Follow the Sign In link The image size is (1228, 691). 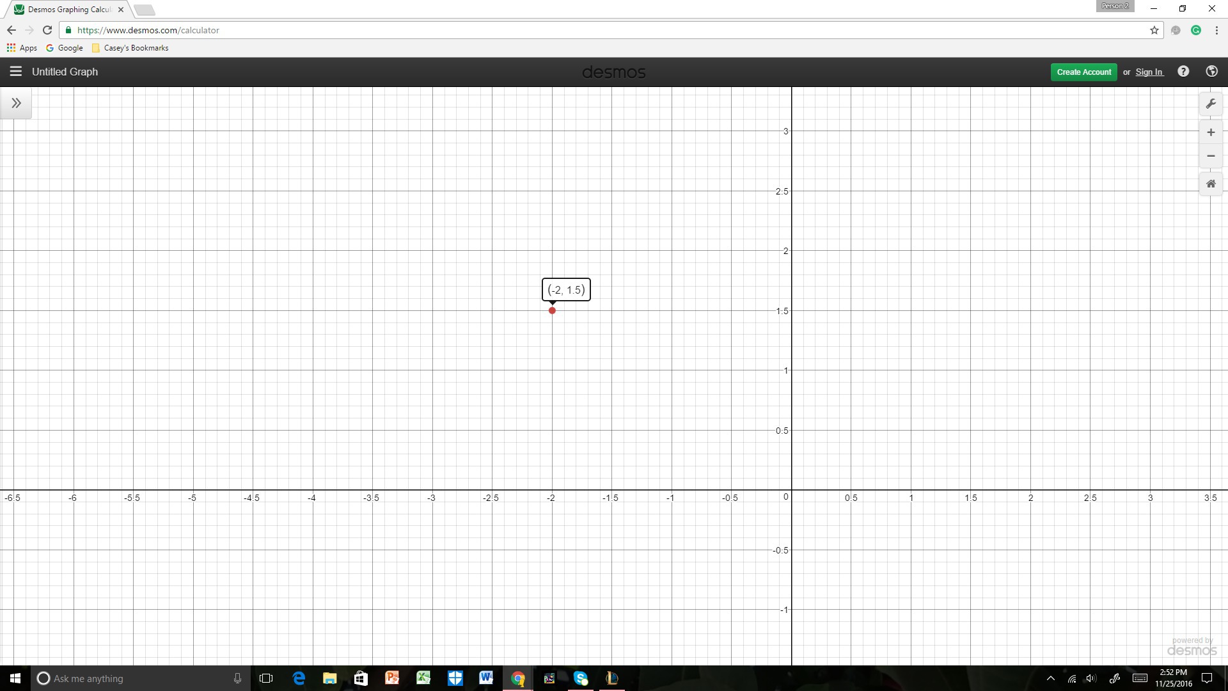click(1149, 72)
